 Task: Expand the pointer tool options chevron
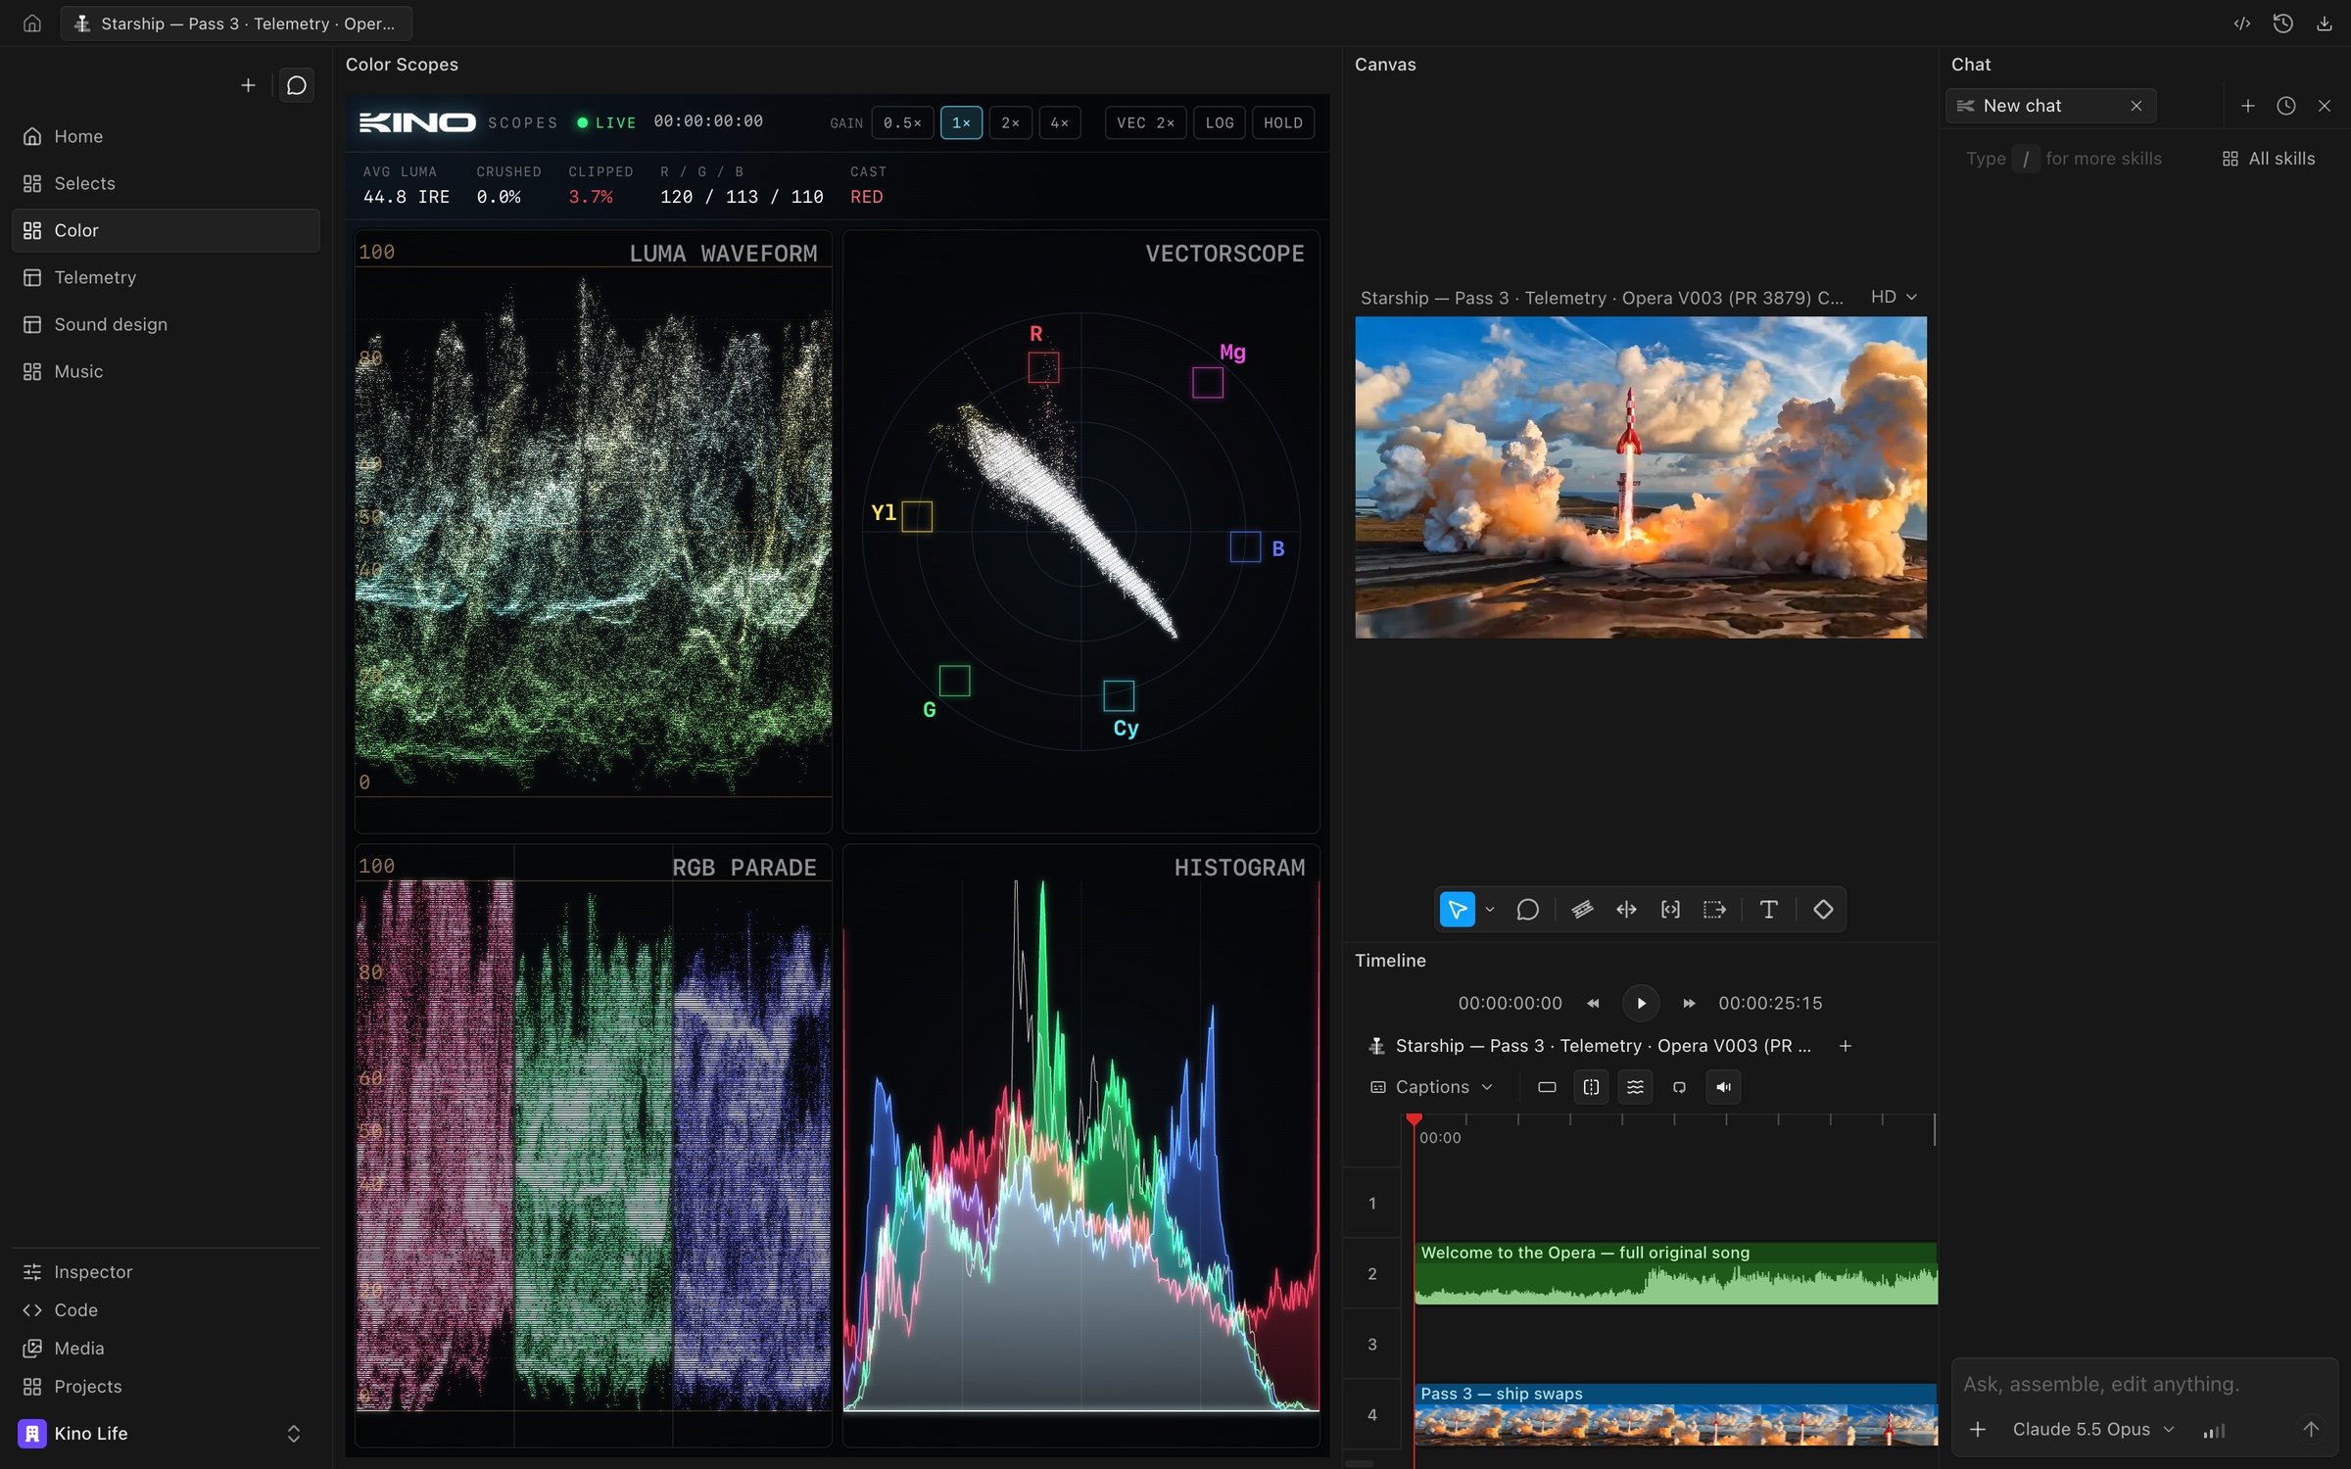click(1489, 910)
